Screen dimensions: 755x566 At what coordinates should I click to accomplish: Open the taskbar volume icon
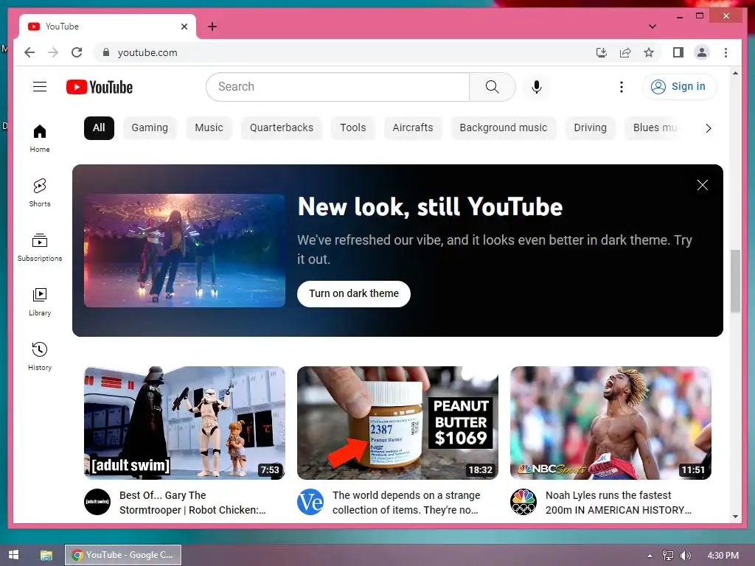685,556
